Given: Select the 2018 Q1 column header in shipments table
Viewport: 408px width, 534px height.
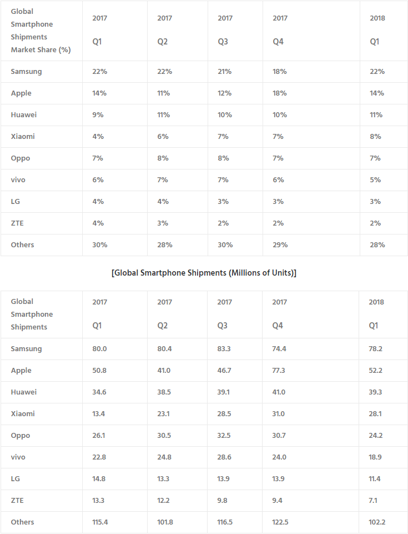Looking at the screenshot, I should [383, 315].
